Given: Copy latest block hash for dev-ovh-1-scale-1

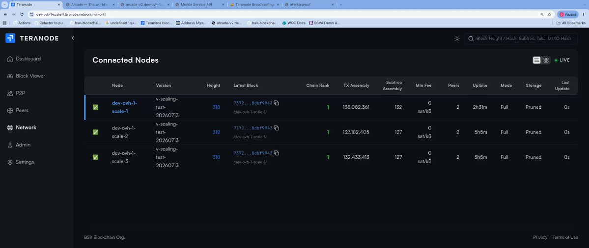Looking at the screenshot, I should (277, 103).
